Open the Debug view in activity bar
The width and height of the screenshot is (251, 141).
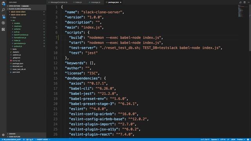(3, 23)
